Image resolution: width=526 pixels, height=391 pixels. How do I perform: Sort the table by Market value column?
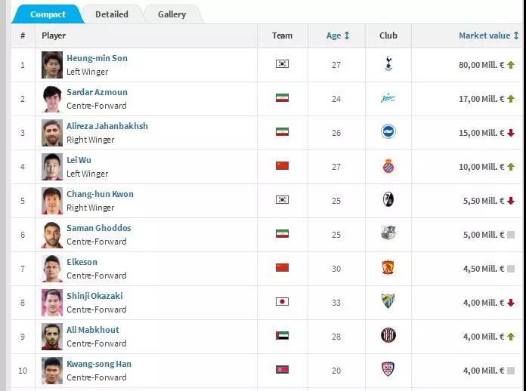coord(488,35)
